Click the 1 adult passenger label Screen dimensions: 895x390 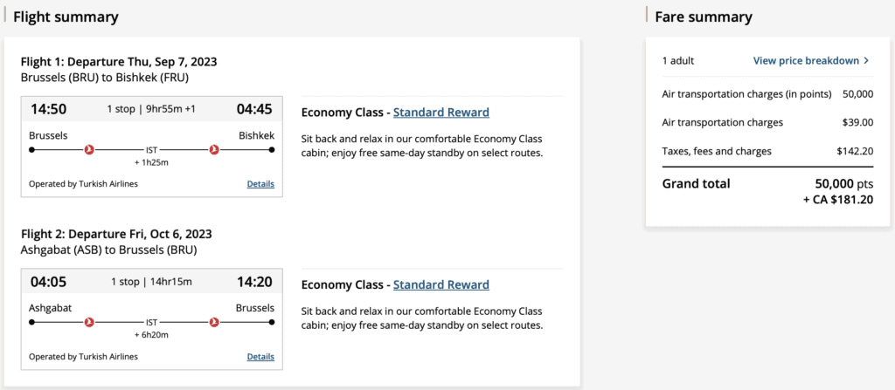[678, 61]
